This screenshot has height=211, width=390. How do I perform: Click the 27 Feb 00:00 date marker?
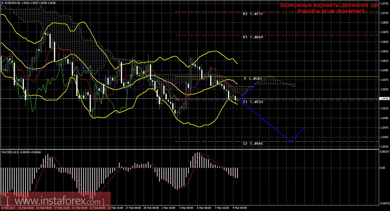click(133, 208)
